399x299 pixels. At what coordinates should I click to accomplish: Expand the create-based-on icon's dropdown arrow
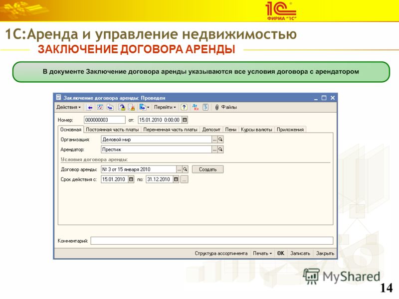tap(148, 108)
